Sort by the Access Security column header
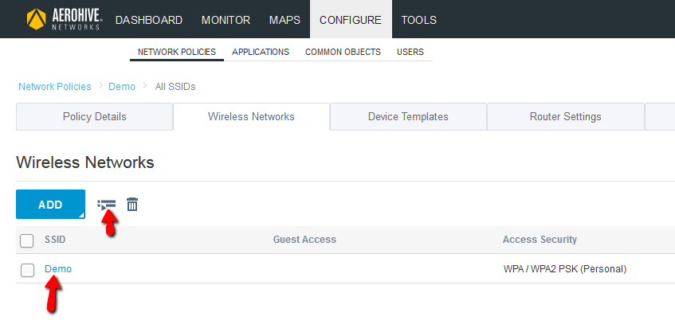Image resolution: width=675 pixels, height=336 pixels. click(x=540, y=239)
